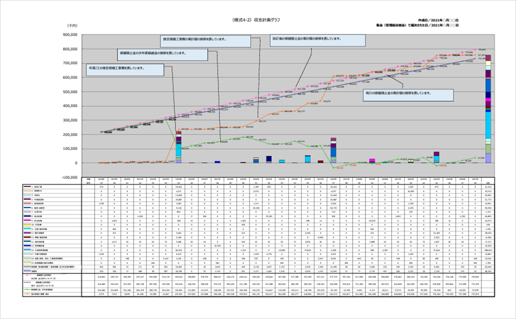Click the first year column header in the table

pyautogui.click(x=101, y=181)
